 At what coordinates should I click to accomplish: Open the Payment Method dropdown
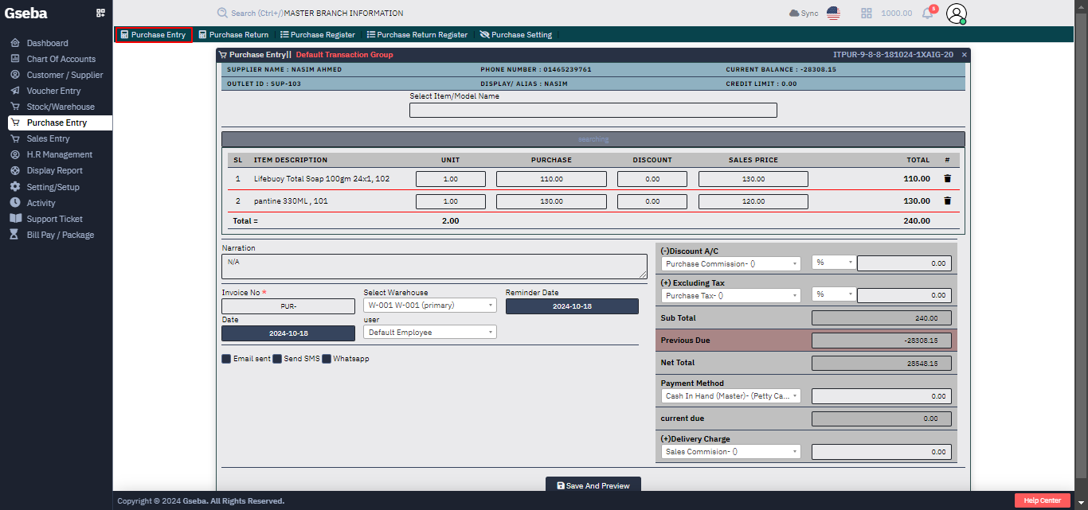730,395
